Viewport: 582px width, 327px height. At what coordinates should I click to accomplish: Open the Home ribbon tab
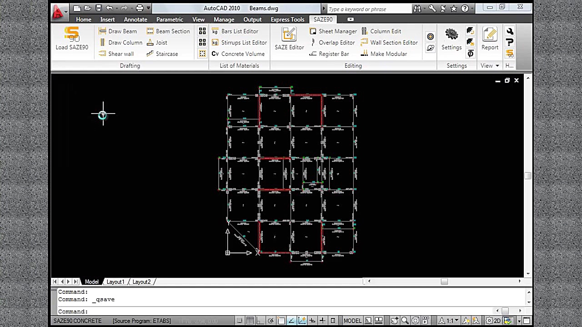coord(84,20)
